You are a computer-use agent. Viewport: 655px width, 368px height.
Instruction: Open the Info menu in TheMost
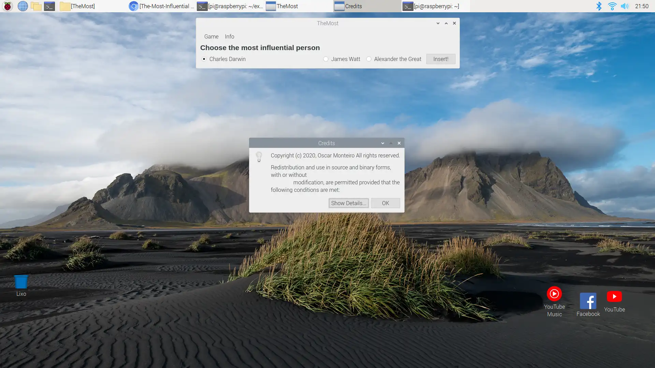click(230, 36)
